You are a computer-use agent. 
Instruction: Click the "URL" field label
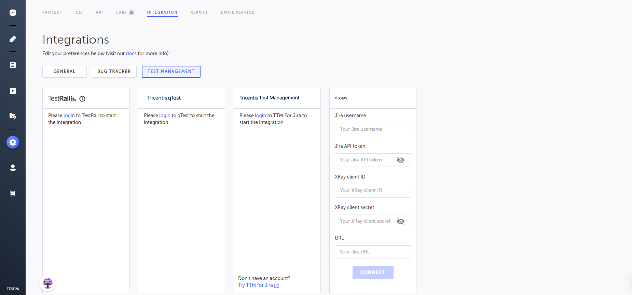pos(339,238)
